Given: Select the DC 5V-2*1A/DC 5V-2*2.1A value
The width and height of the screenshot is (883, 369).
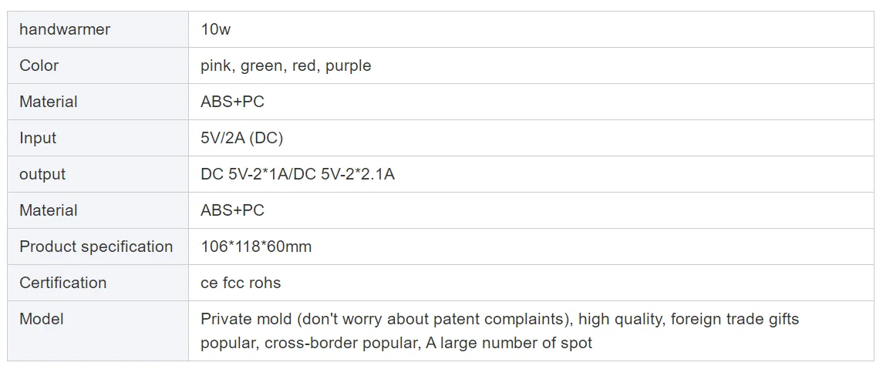Looking at the screenshot, I should click(297, 174).
